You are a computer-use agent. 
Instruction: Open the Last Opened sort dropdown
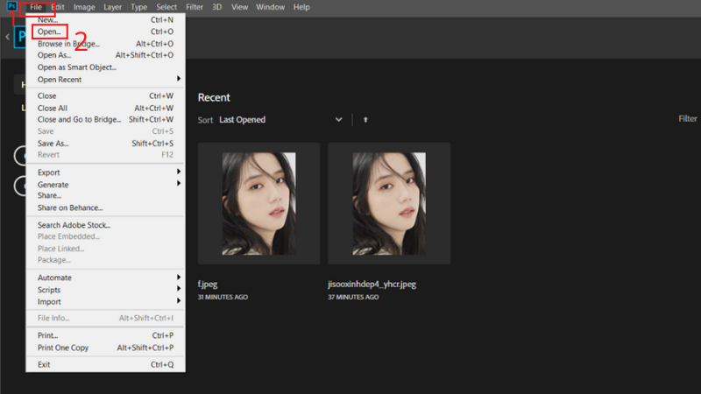click(x=280, y=120)
